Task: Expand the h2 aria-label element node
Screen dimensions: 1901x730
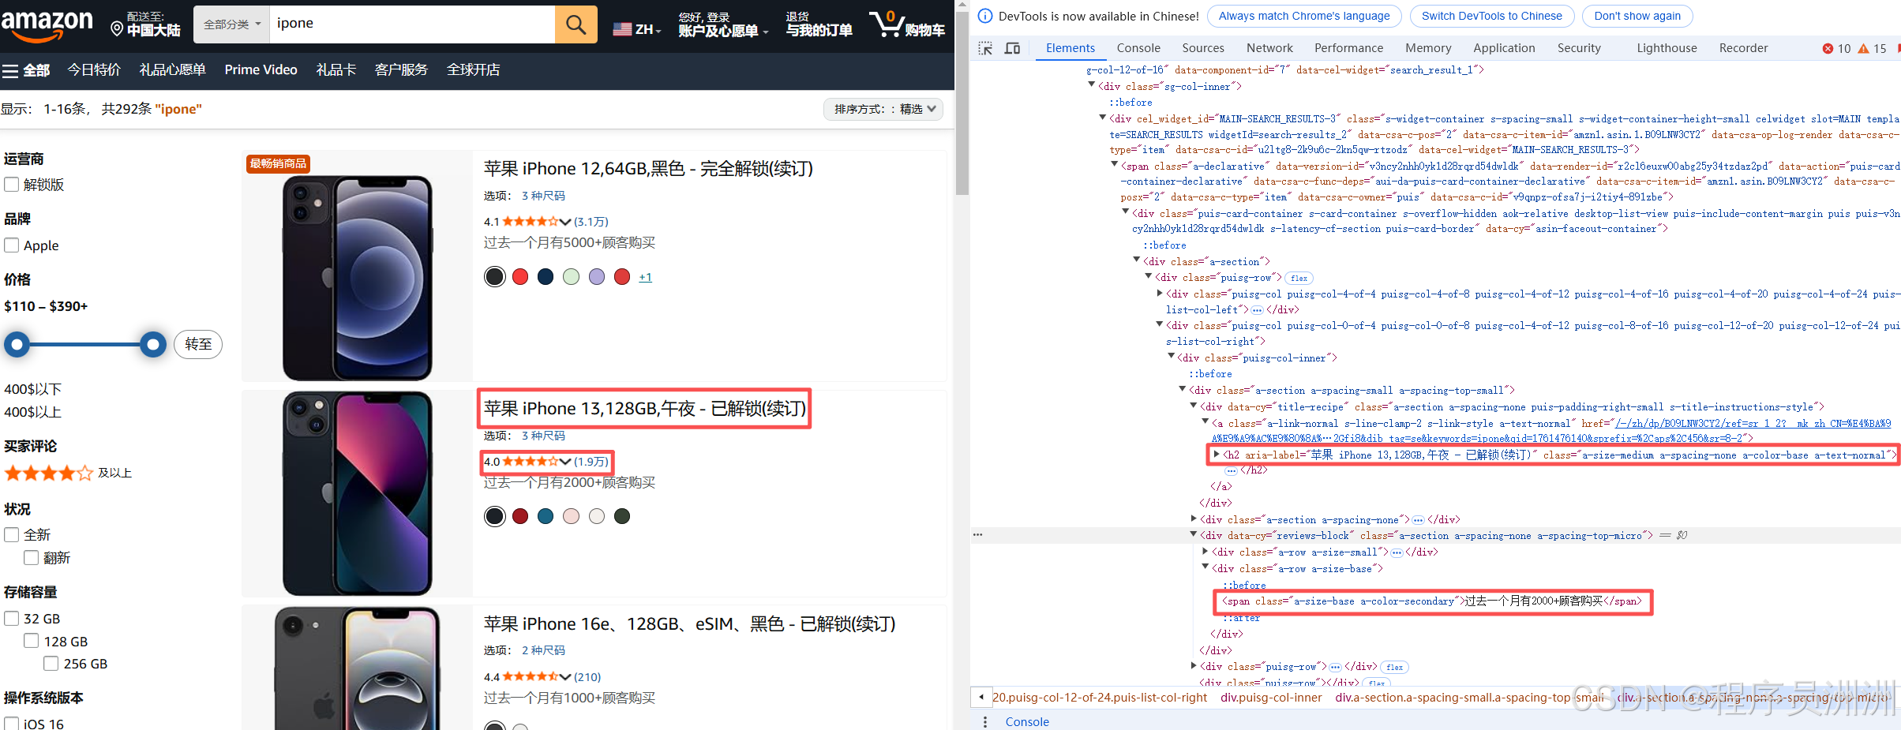Action: tap(1217, 455)
